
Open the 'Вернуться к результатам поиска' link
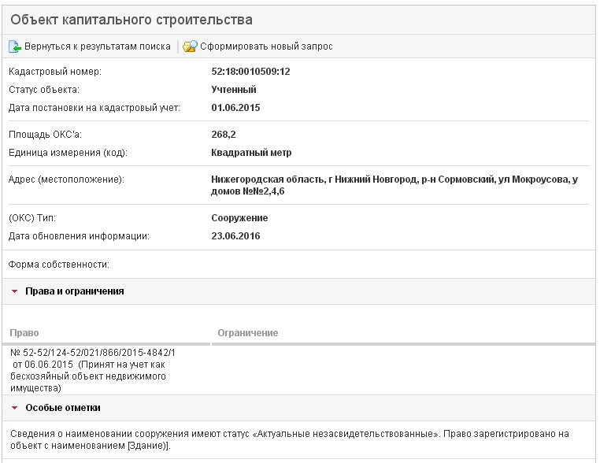point(97,46)
